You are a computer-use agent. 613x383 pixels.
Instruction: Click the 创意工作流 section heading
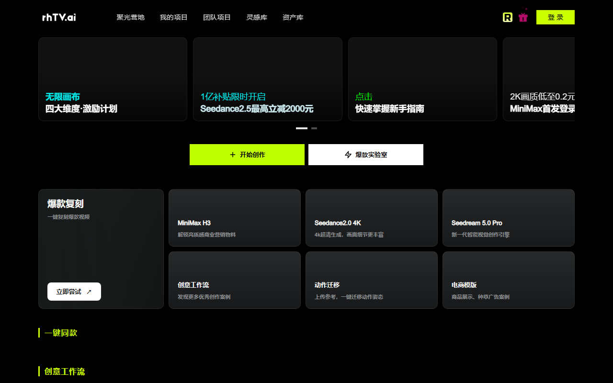pyautogui.click(x=65, y=372)
